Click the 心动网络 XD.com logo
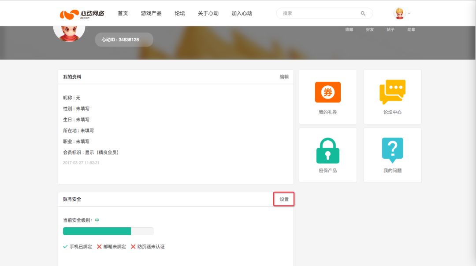 pyautogui.click(x=82, y=14)
